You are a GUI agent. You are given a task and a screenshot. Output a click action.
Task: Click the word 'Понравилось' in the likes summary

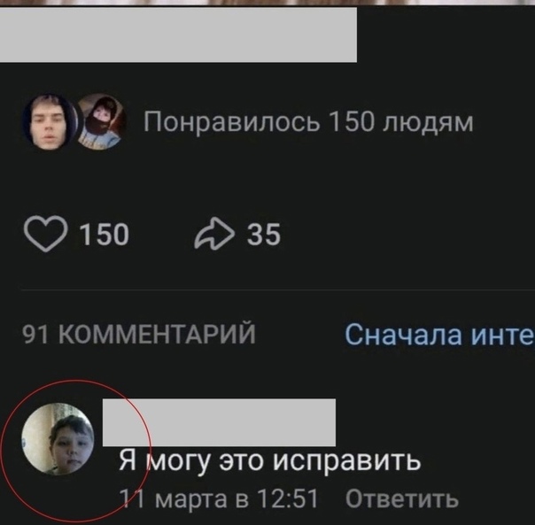(232, 122)
